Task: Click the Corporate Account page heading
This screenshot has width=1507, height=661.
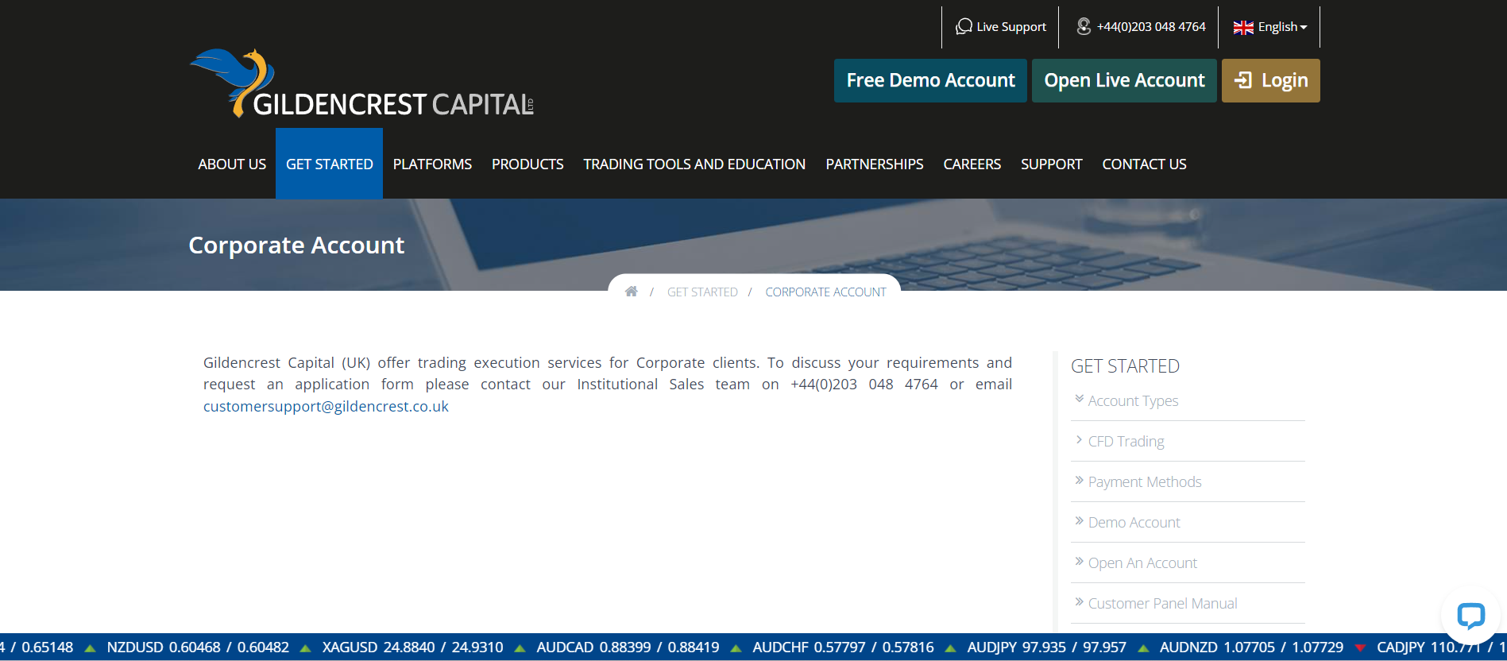Action: [296, 245]
